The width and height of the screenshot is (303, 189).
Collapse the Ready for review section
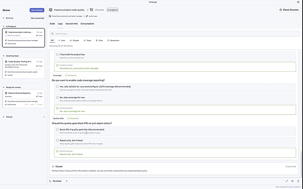coord(3,87)
